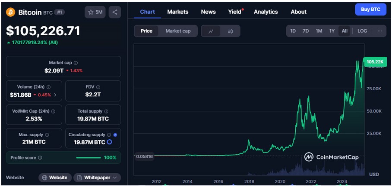392x187 pixels.
Task: Set chart range to 1D
Action: (x=293, y=31)
